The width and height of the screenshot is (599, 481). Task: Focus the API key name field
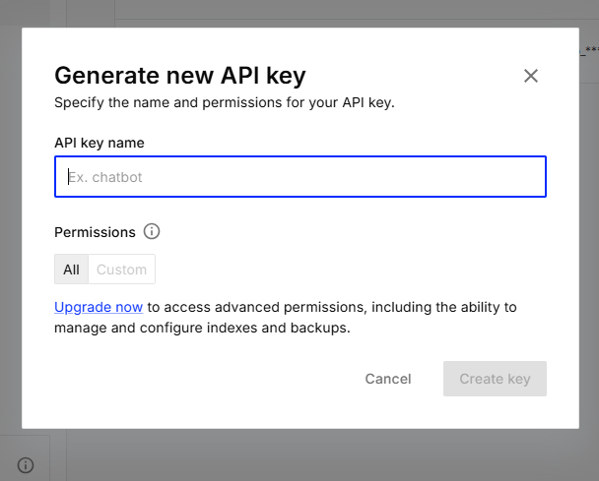click(299, 177)
